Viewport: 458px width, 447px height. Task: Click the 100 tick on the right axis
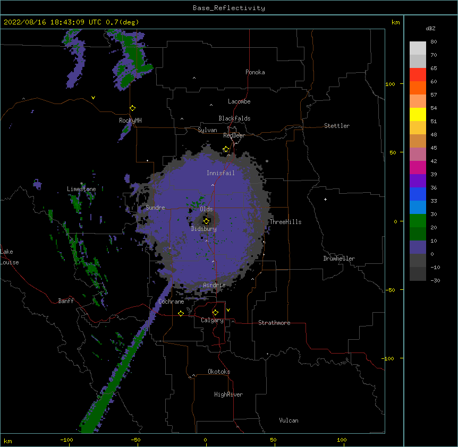390,84
